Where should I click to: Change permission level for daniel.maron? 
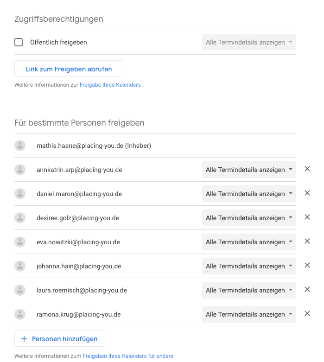pos(249,194)
